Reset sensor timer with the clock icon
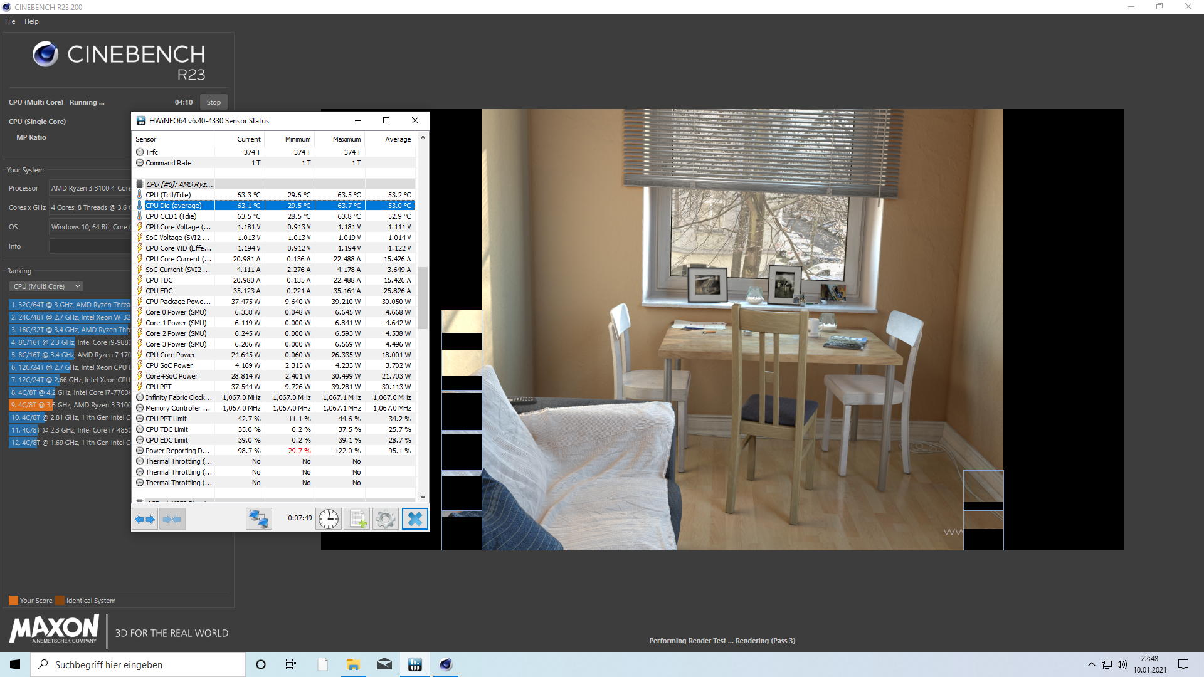Viewport: 1204px width, 677px height. 329,519
